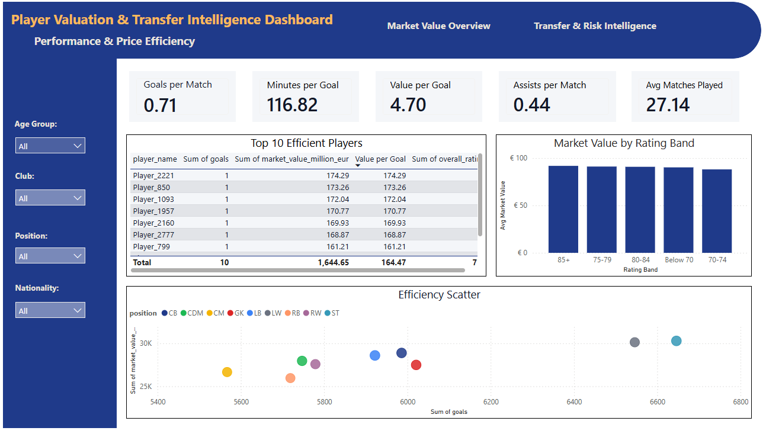This screenshot has height=434, width=766.
Task: Go to Transfer & Risk Intelligence tab
Action: 595,26
